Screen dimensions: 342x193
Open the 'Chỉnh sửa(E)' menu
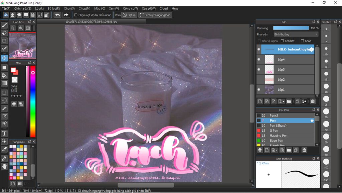pyautogui.click(x=23, y=8)
